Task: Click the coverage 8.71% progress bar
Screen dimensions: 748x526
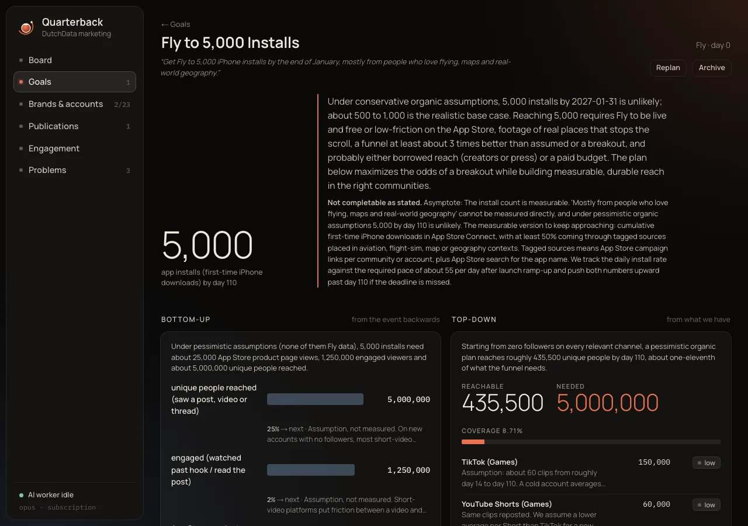Action: 591,442
